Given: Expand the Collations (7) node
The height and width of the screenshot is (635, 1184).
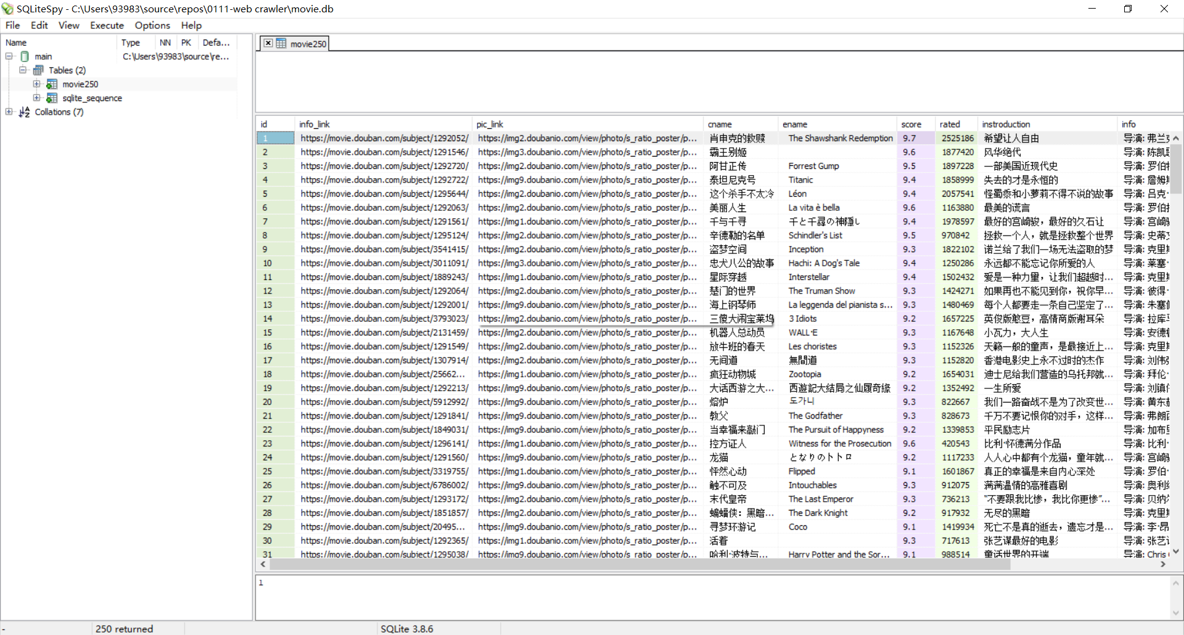Looking at the screenshot, I should click(9, 112).
